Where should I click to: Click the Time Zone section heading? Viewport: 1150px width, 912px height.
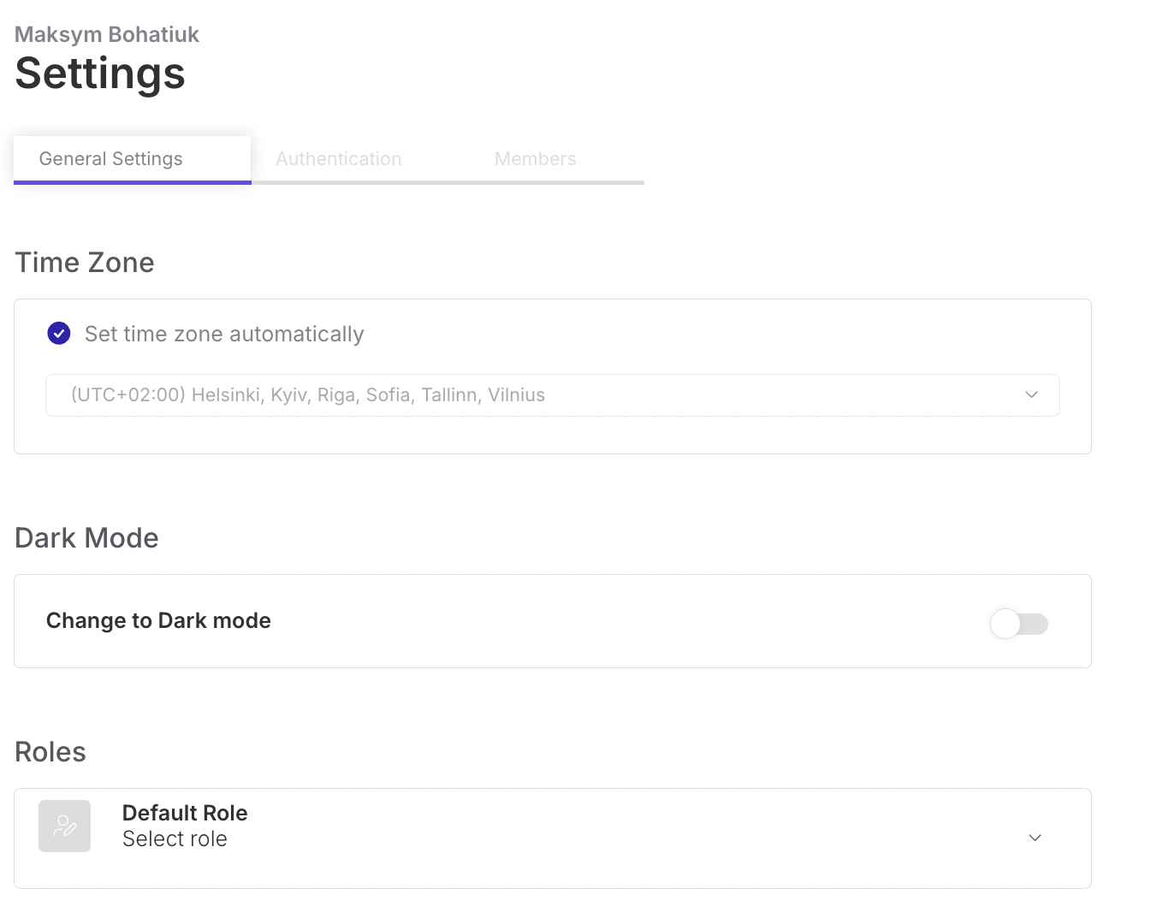pyautogui.click(x=85, y=263)
